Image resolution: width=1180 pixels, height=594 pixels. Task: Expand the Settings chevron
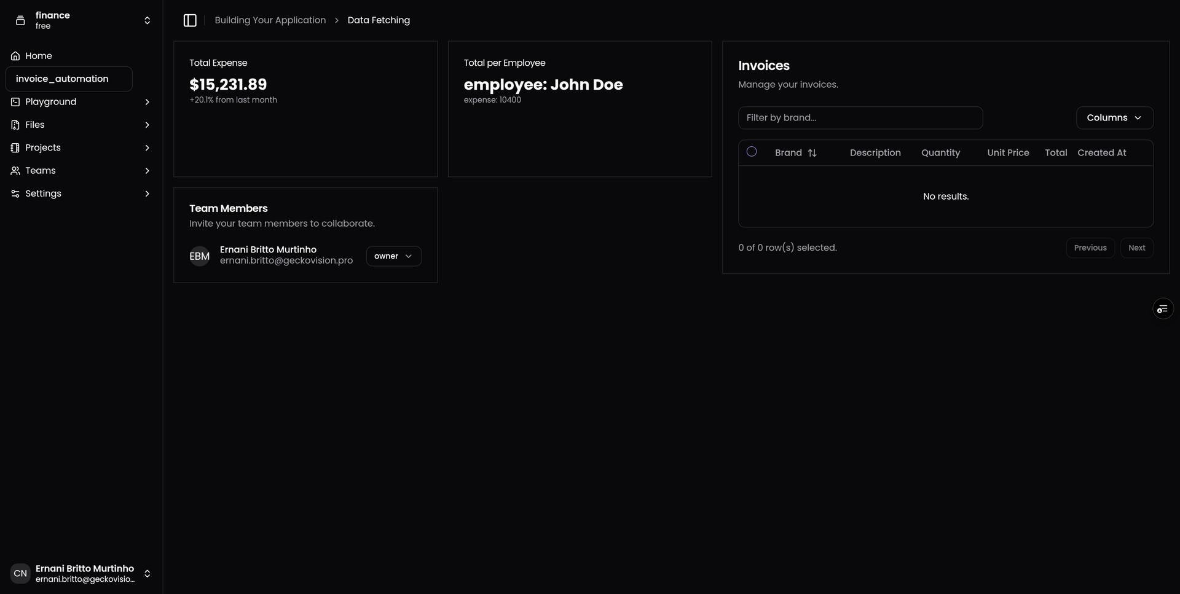pyautogui.click(x=147, y=193)
